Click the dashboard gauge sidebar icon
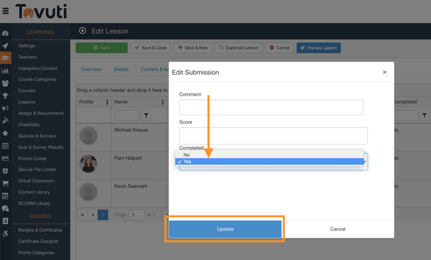431x260 pixels. click(6, 33)
